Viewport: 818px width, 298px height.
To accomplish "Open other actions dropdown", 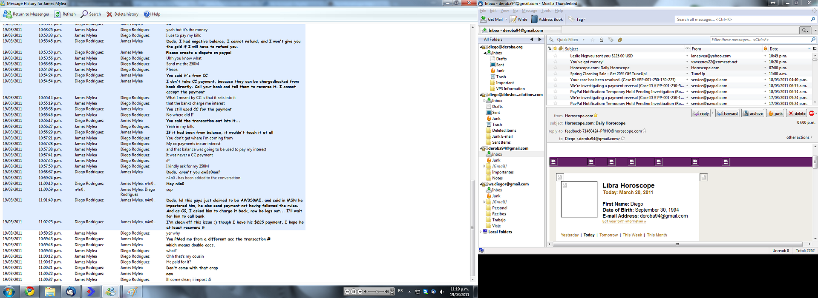I will pyautogui.click(x=799, y=137).
